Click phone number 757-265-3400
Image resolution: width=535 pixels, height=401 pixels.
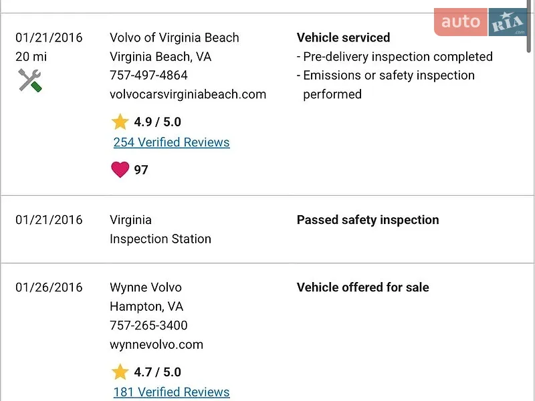(x=148, y=325)
